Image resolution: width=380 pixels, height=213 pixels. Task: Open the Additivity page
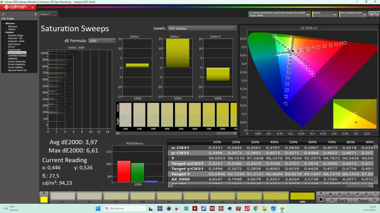13,59
